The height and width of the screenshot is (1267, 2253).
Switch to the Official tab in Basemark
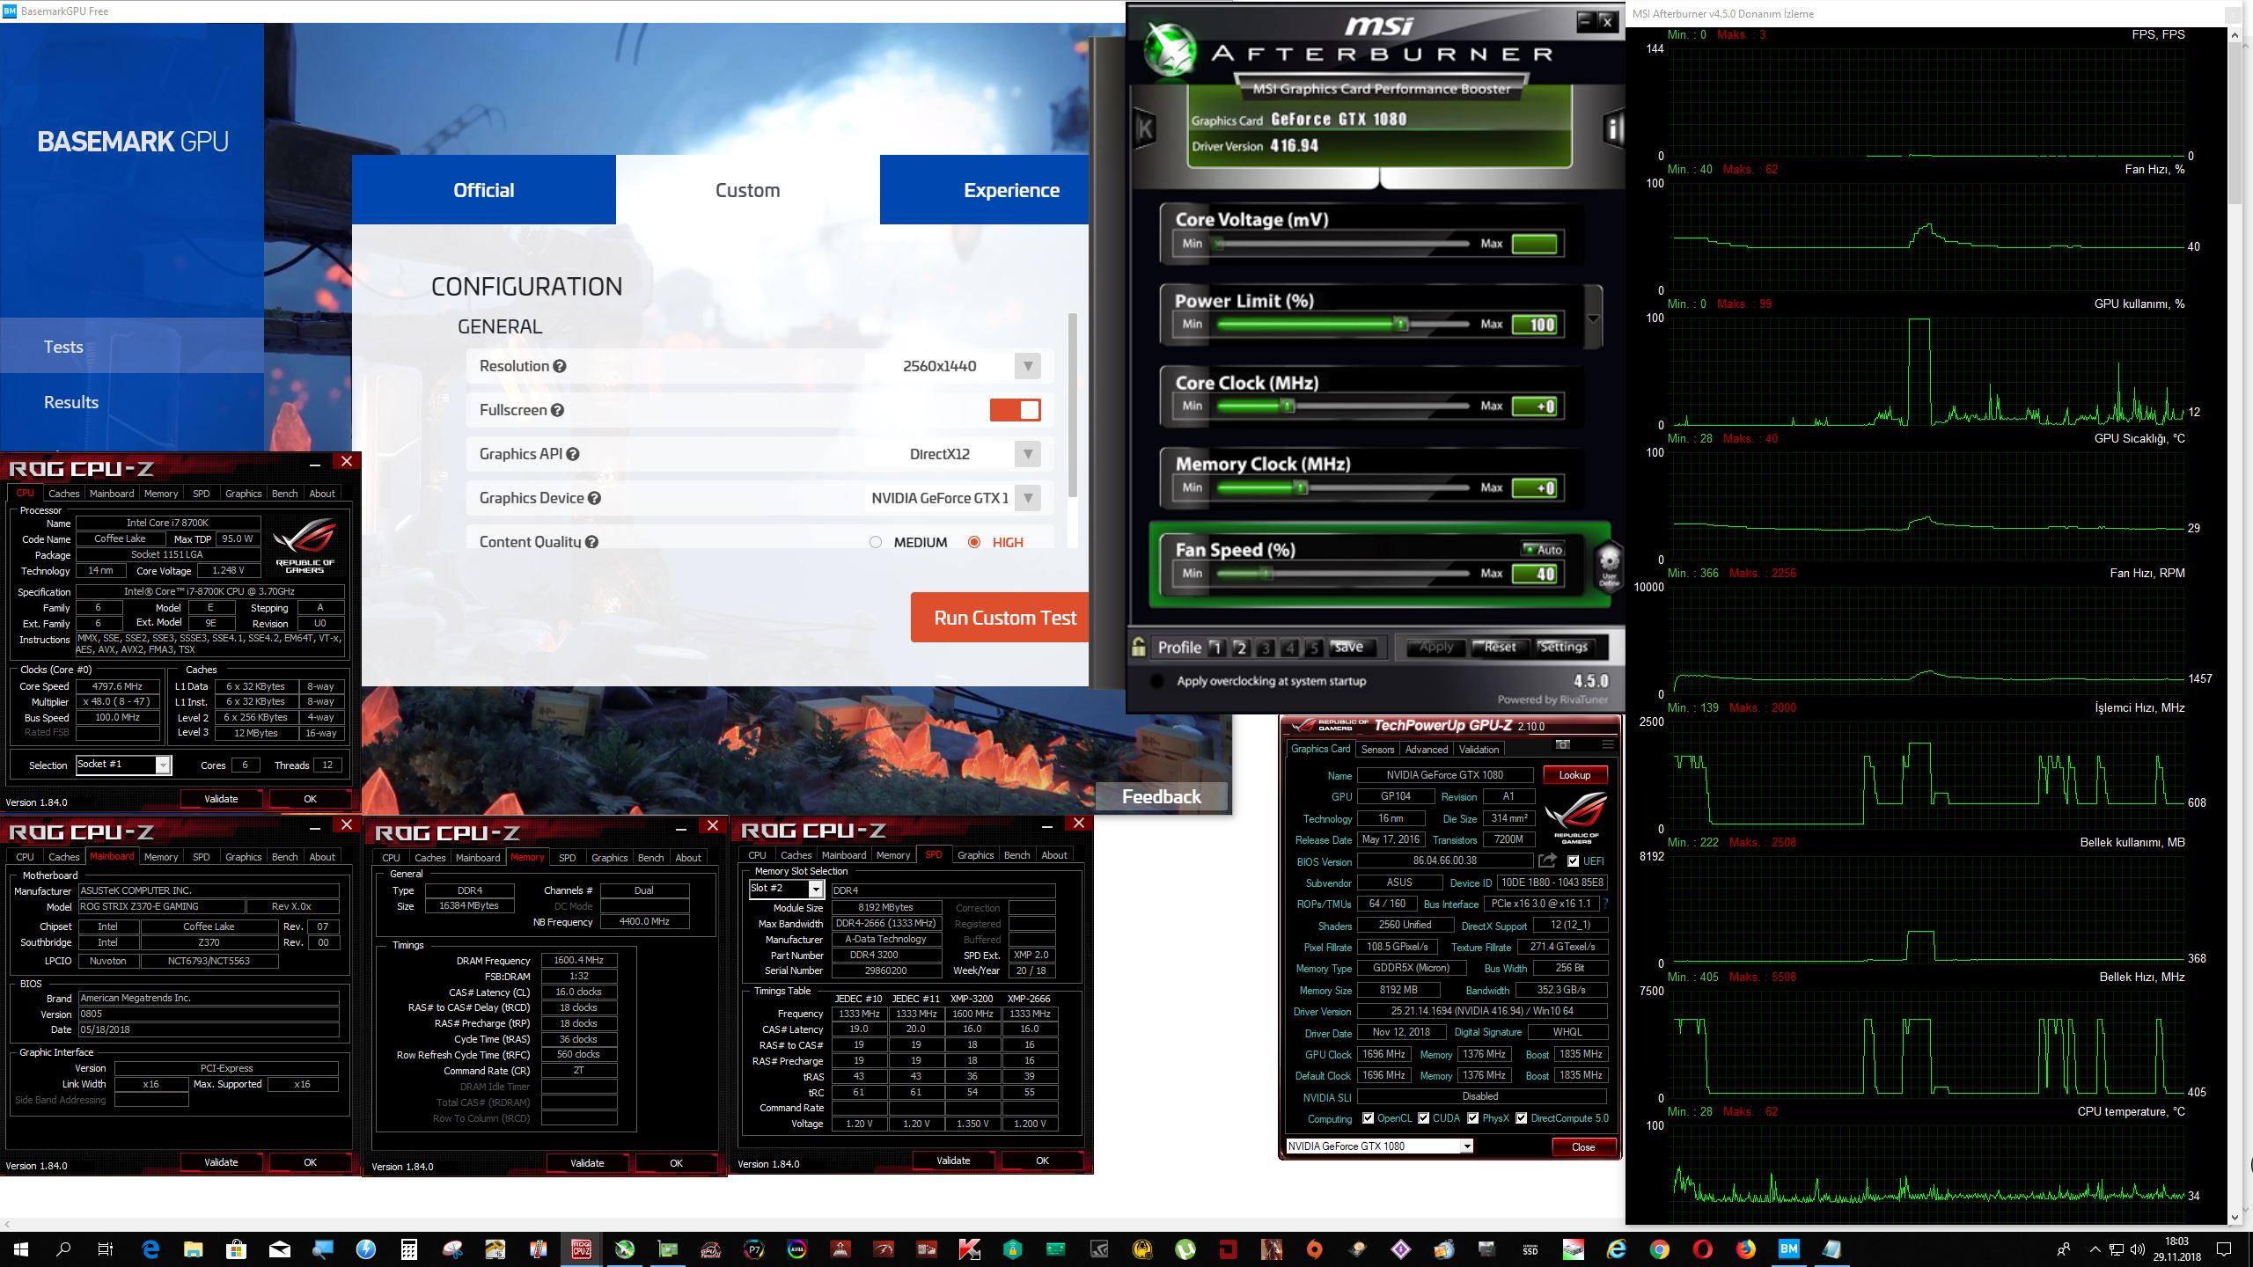(484, 190)
